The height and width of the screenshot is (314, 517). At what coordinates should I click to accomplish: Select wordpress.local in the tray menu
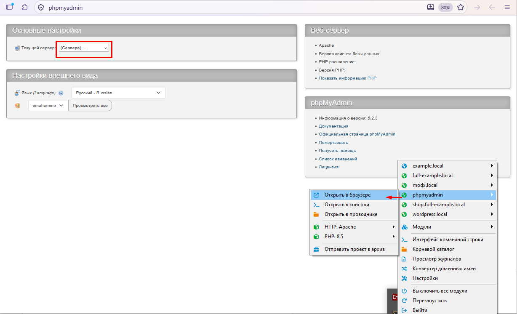[447, 214]
